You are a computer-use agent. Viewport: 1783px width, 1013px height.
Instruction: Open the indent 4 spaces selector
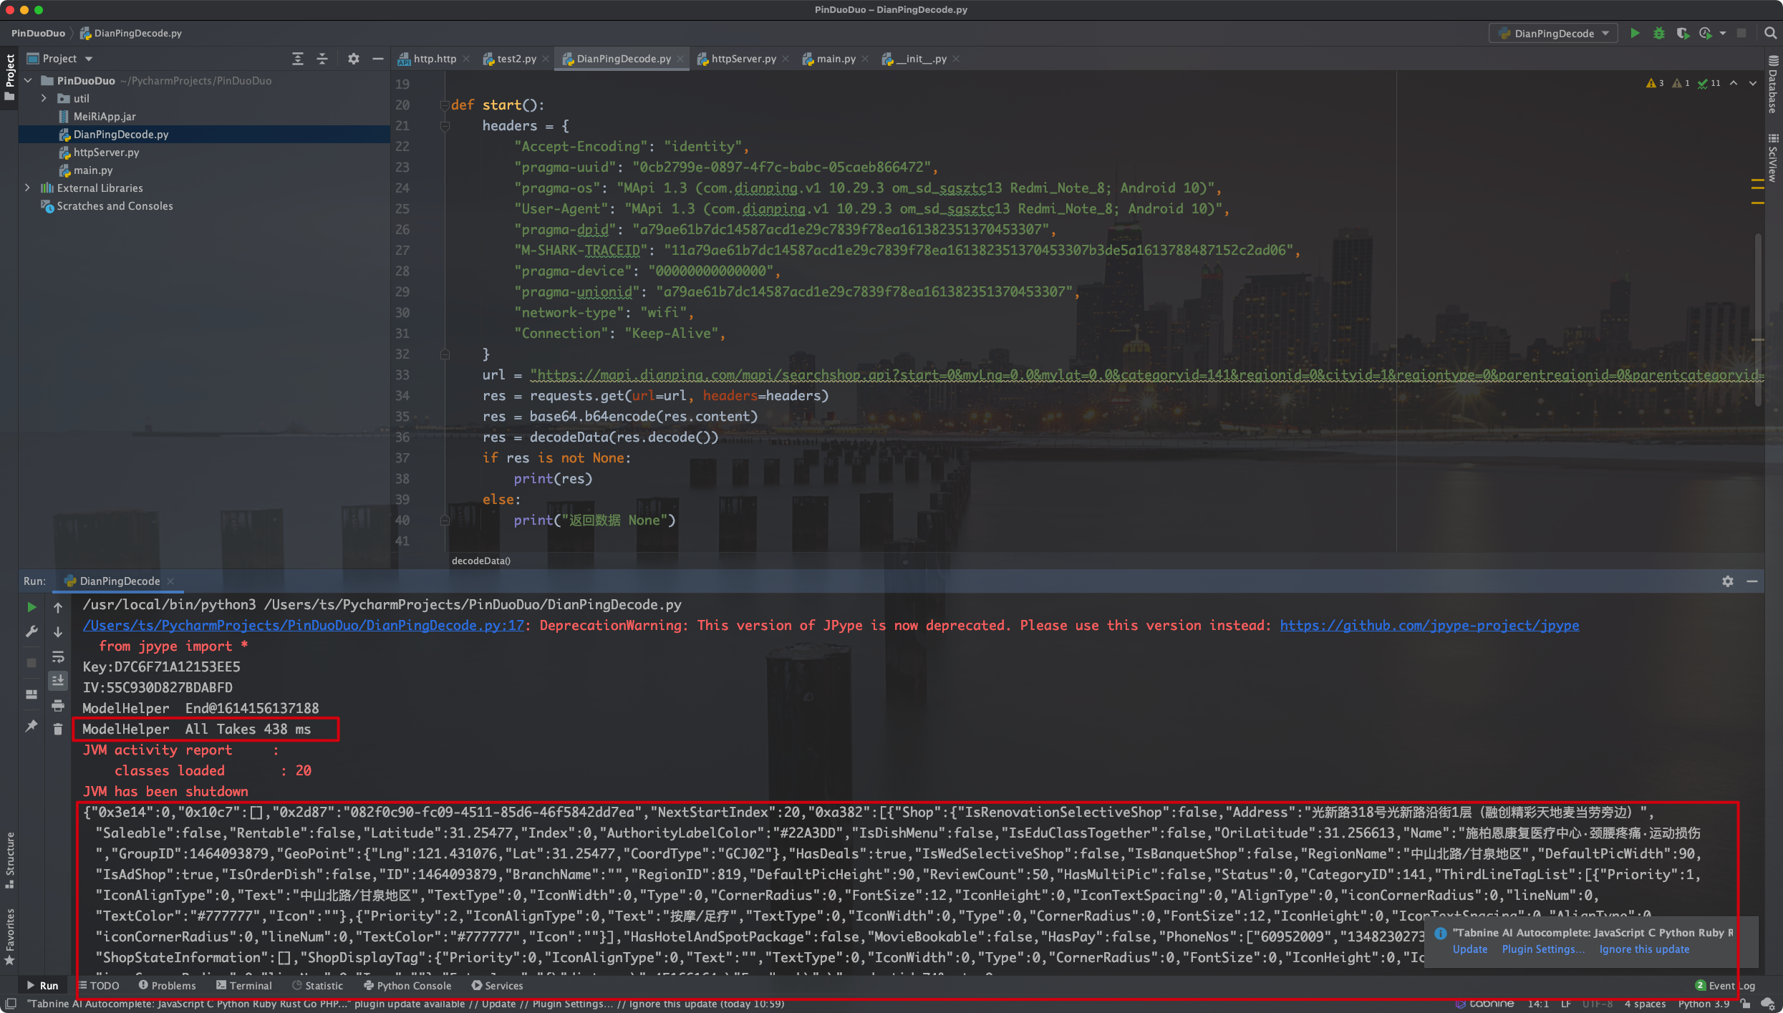[x=1645, y=1004]
